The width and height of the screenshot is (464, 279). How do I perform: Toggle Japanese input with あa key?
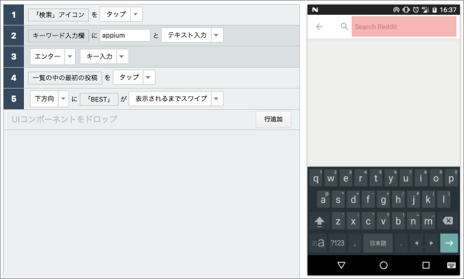(318, 243)
